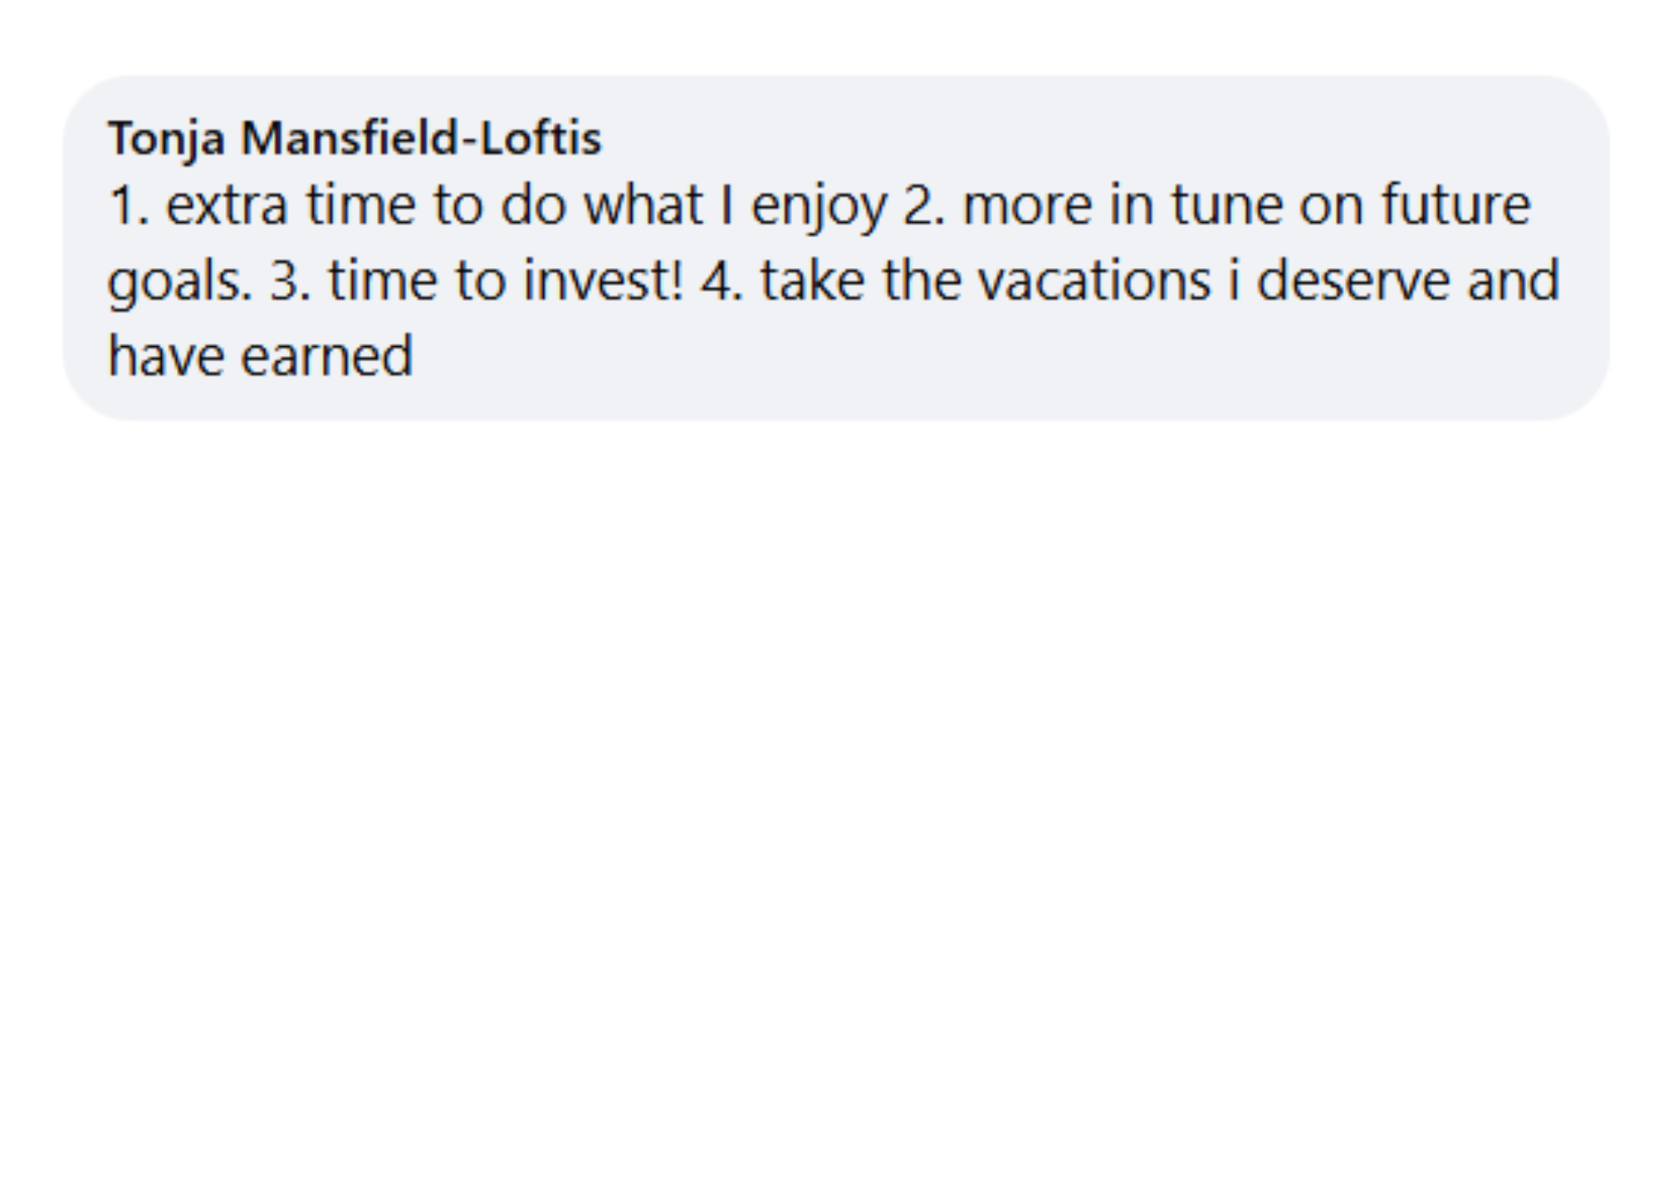Screen dimensions: 1676x1185
Task: Click "Mansfield" in the commenter's name
Action: (x=350, y=137)
